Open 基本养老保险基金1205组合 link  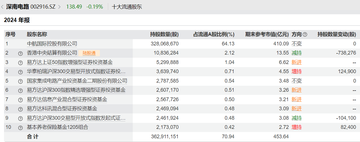click(x=58, y=127)
